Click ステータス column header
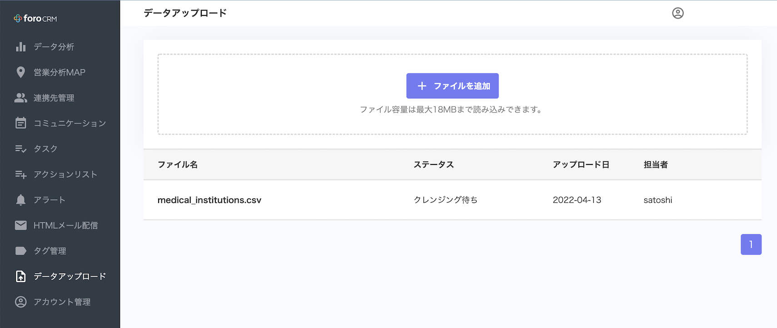This screenshot has height=328, width=777. coord(434,164)
